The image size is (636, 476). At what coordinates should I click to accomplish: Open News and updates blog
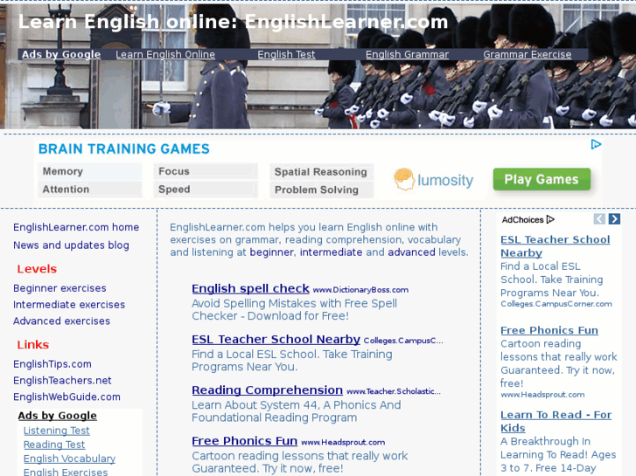coord(72,245)
